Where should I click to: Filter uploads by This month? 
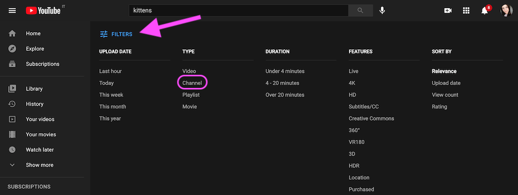[113, 107]
